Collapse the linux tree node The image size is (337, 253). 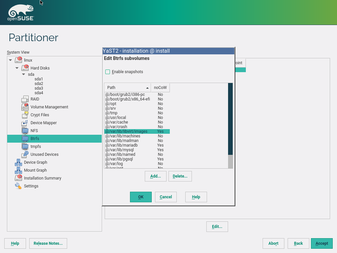11,60
